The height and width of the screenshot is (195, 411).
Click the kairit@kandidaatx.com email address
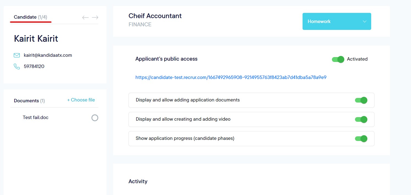pos(48,55)
